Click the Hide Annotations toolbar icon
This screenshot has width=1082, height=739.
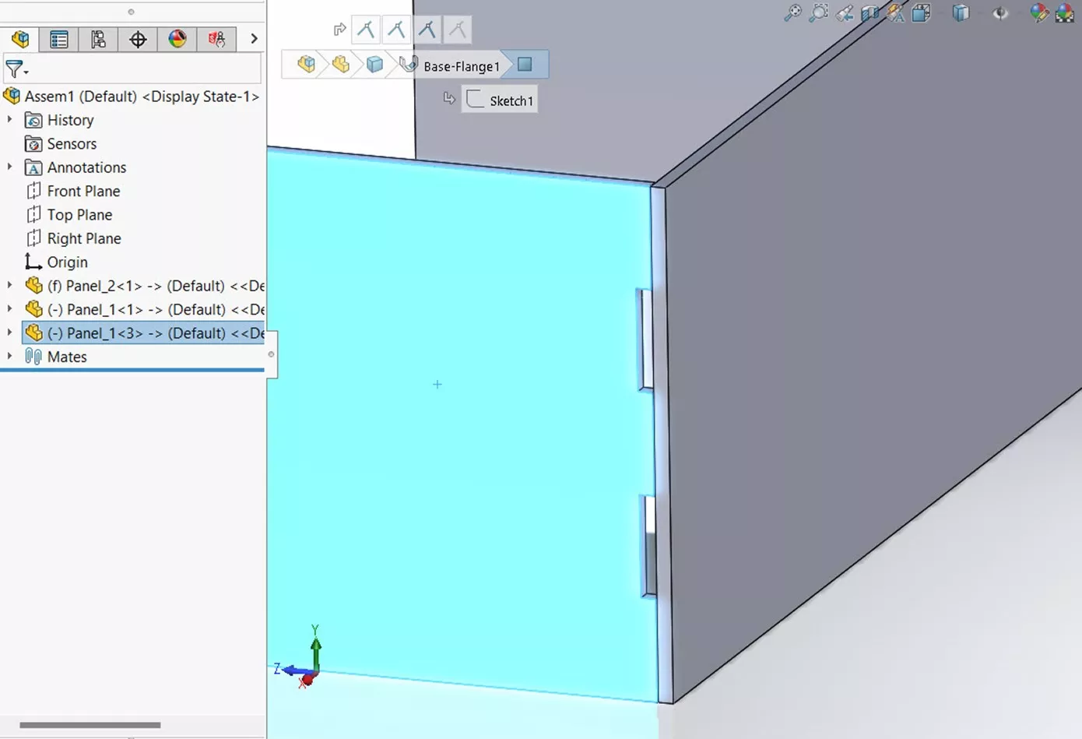[895, 13]
